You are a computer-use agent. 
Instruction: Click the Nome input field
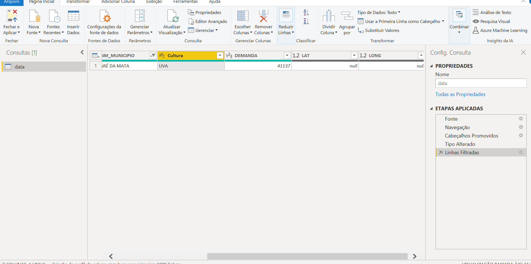click(x=481, y=83)
